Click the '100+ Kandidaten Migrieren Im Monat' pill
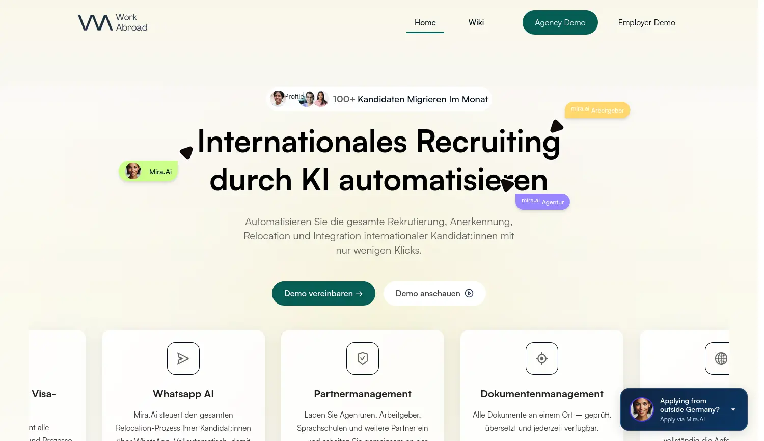 pyautogui.click(x=410, y=99)
